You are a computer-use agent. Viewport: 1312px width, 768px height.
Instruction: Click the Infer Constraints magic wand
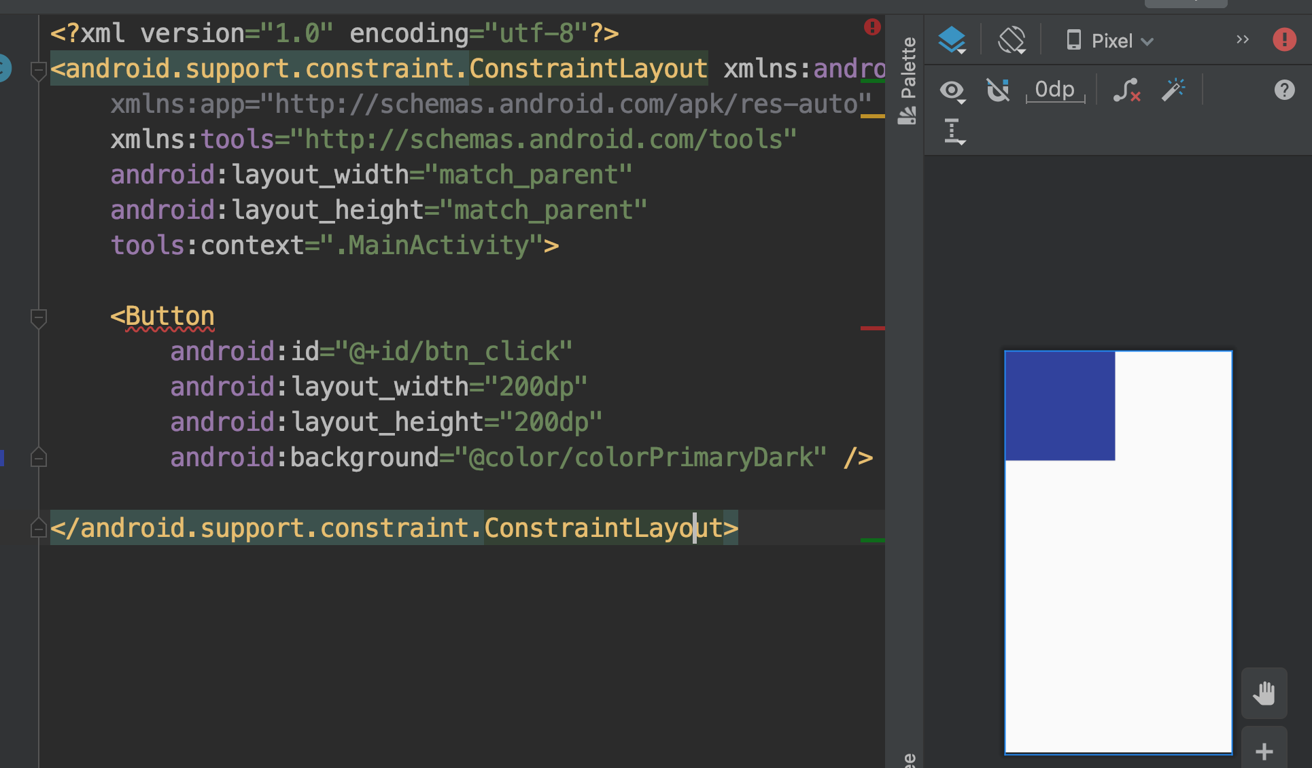(1173, 90)
